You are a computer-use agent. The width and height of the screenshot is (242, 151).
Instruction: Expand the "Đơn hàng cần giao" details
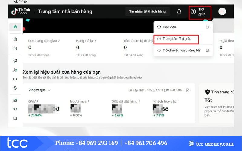(44, 40)
